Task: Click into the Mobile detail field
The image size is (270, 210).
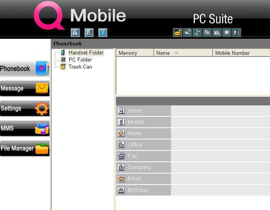Action: tap(220, 122)
